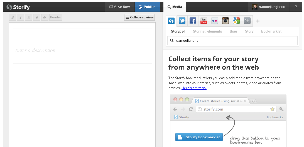The width and height of the screenshot is (304, 147).
Task: Select the Google source icon
Action: click(x=236, y=21)
